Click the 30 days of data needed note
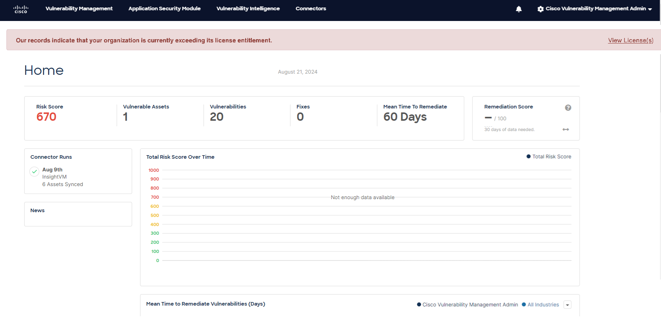 pyautogui.click(x=509, y=129)
